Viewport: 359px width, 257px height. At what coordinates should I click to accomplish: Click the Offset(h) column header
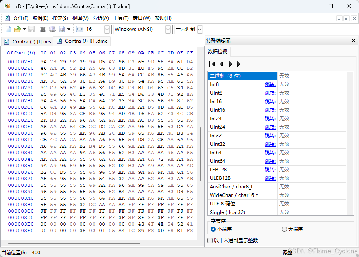coord(21,53)
